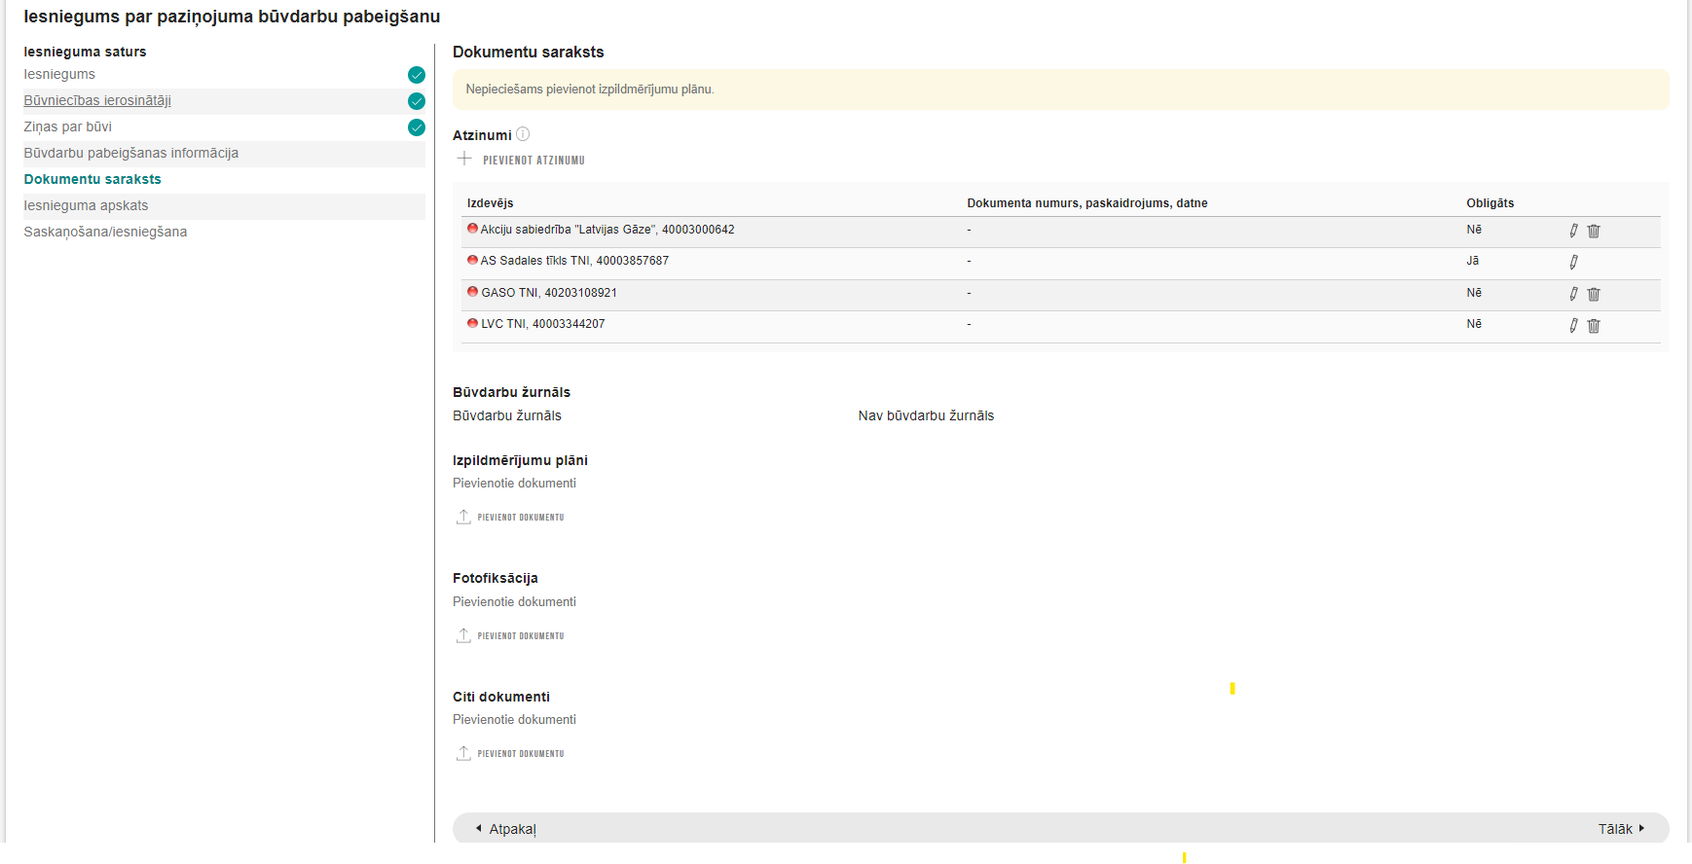Click plus icon beside Pievienot atzinumu

[464, 159]
